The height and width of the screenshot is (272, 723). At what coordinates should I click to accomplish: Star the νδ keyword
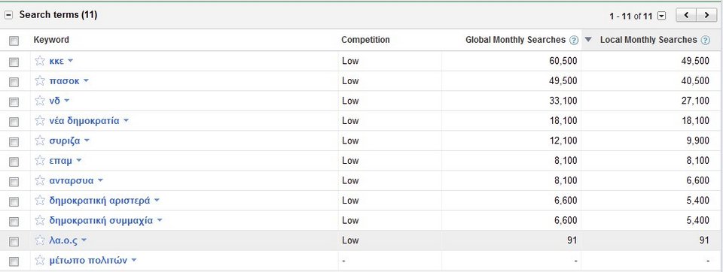pos(40,101)
